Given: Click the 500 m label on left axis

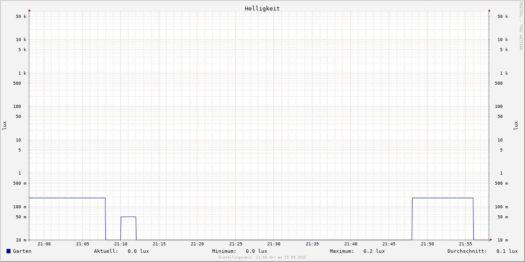Looking at the screenshot, I should point(19,183).
